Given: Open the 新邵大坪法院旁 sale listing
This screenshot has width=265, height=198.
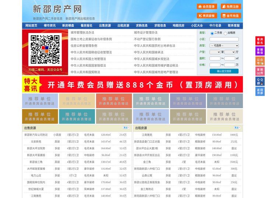Looking at the screenshot, I should tap(36, 148).
